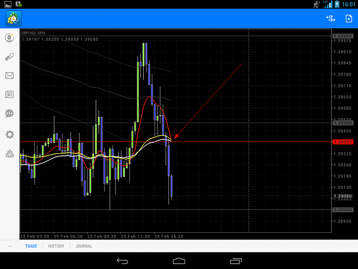The width and height of the screenshot is (358, 269).
Task: Open the quotes icon in the sidebar
Action: tap(9, 38)
